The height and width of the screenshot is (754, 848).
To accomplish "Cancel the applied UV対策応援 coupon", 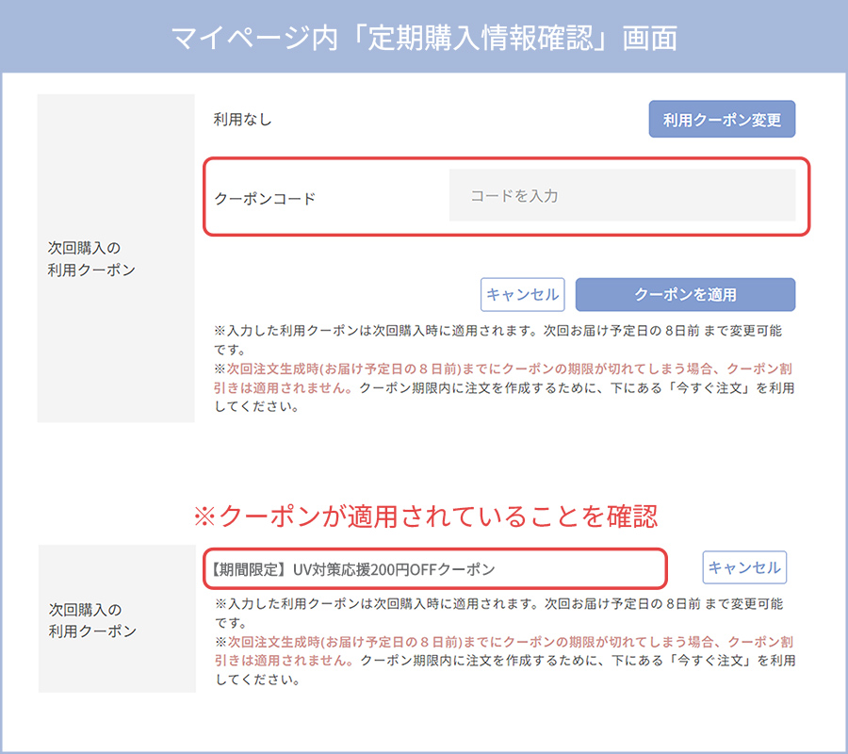I will [x=744, y=567].
